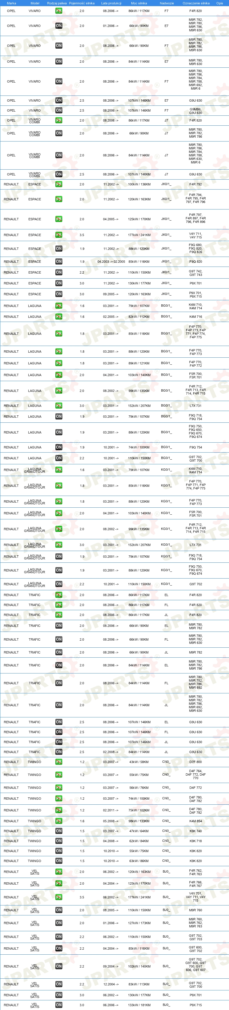The image size is (229, 1010).
Task: Click diesel ON icon in Opel Vivaro E7 G9U 630 row
Action: [59, 100]
